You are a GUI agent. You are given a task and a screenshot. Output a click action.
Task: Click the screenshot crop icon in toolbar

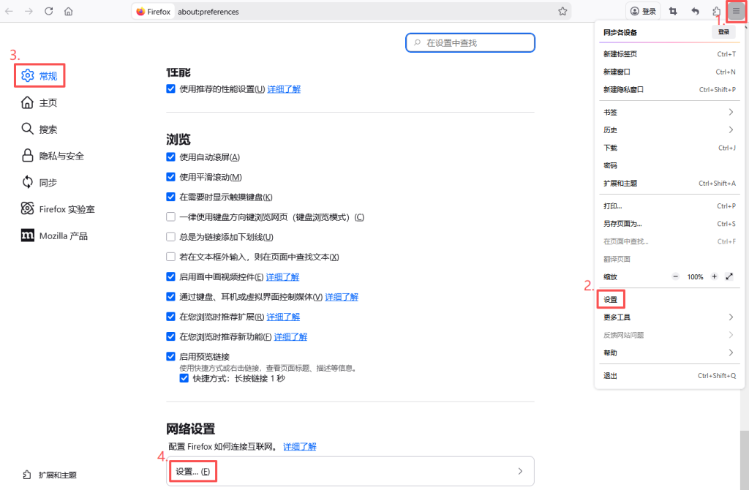(673, 12)
